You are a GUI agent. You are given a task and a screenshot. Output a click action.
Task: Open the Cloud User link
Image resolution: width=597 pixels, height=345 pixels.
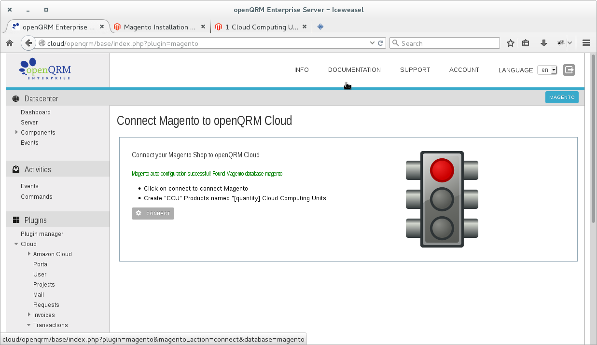click(40, 275)
